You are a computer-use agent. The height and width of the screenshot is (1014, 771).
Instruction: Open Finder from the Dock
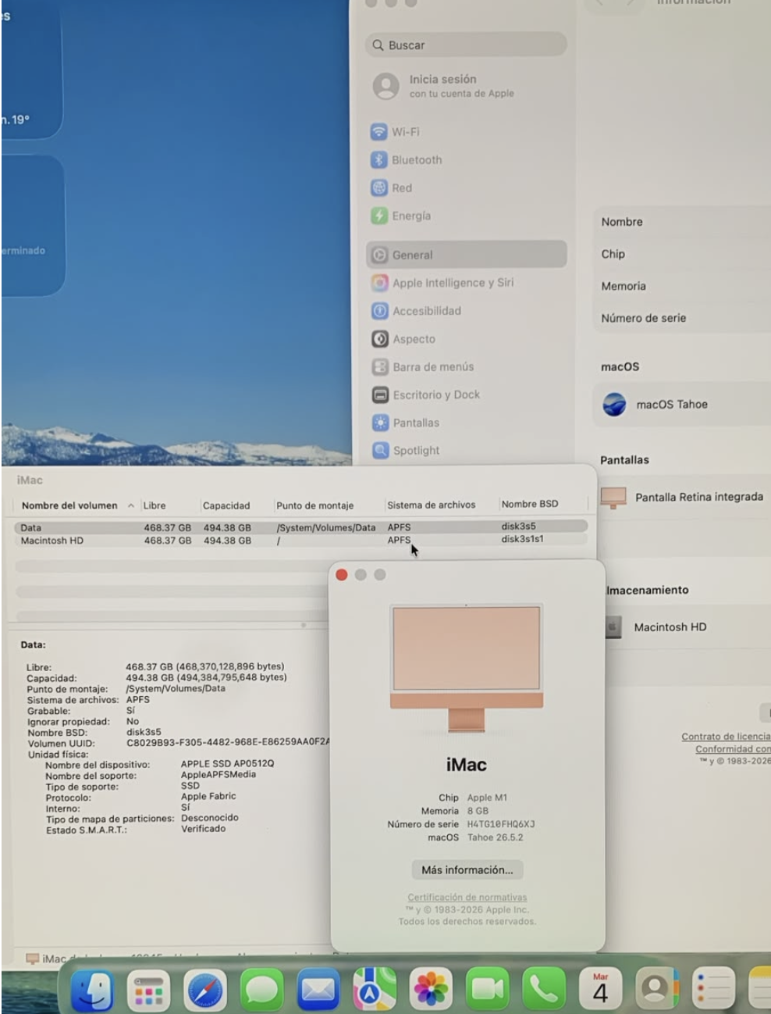92,991
